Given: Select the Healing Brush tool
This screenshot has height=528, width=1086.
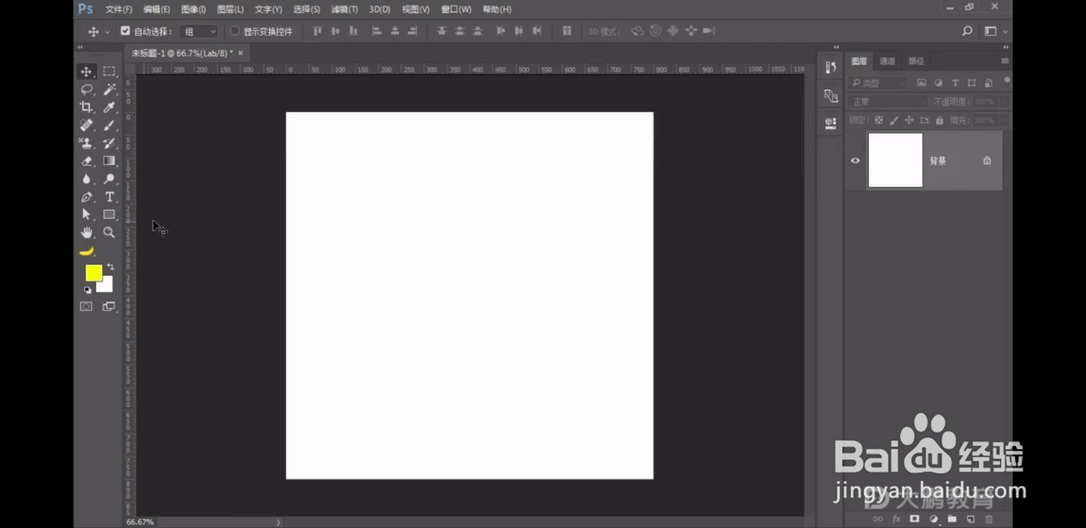Looking at the screenshot, I should click(86, 126).
